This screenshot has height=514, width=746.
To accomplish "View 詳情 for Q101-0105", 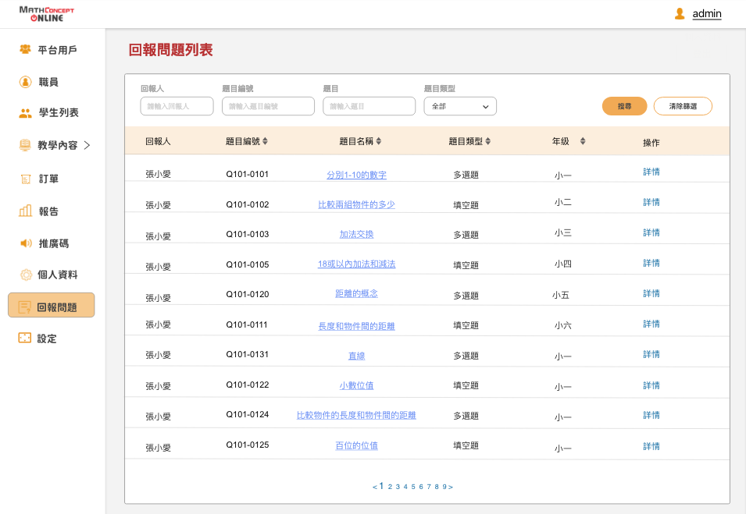I will [x=651, y=263].
